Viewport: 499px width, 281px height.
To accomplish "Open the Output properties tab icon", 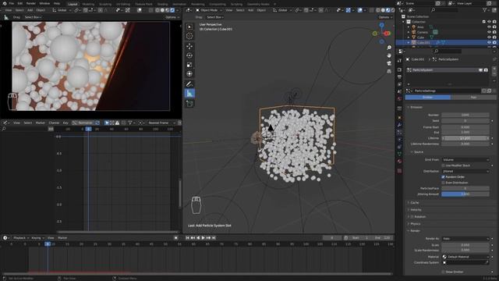I will [400, 76].
